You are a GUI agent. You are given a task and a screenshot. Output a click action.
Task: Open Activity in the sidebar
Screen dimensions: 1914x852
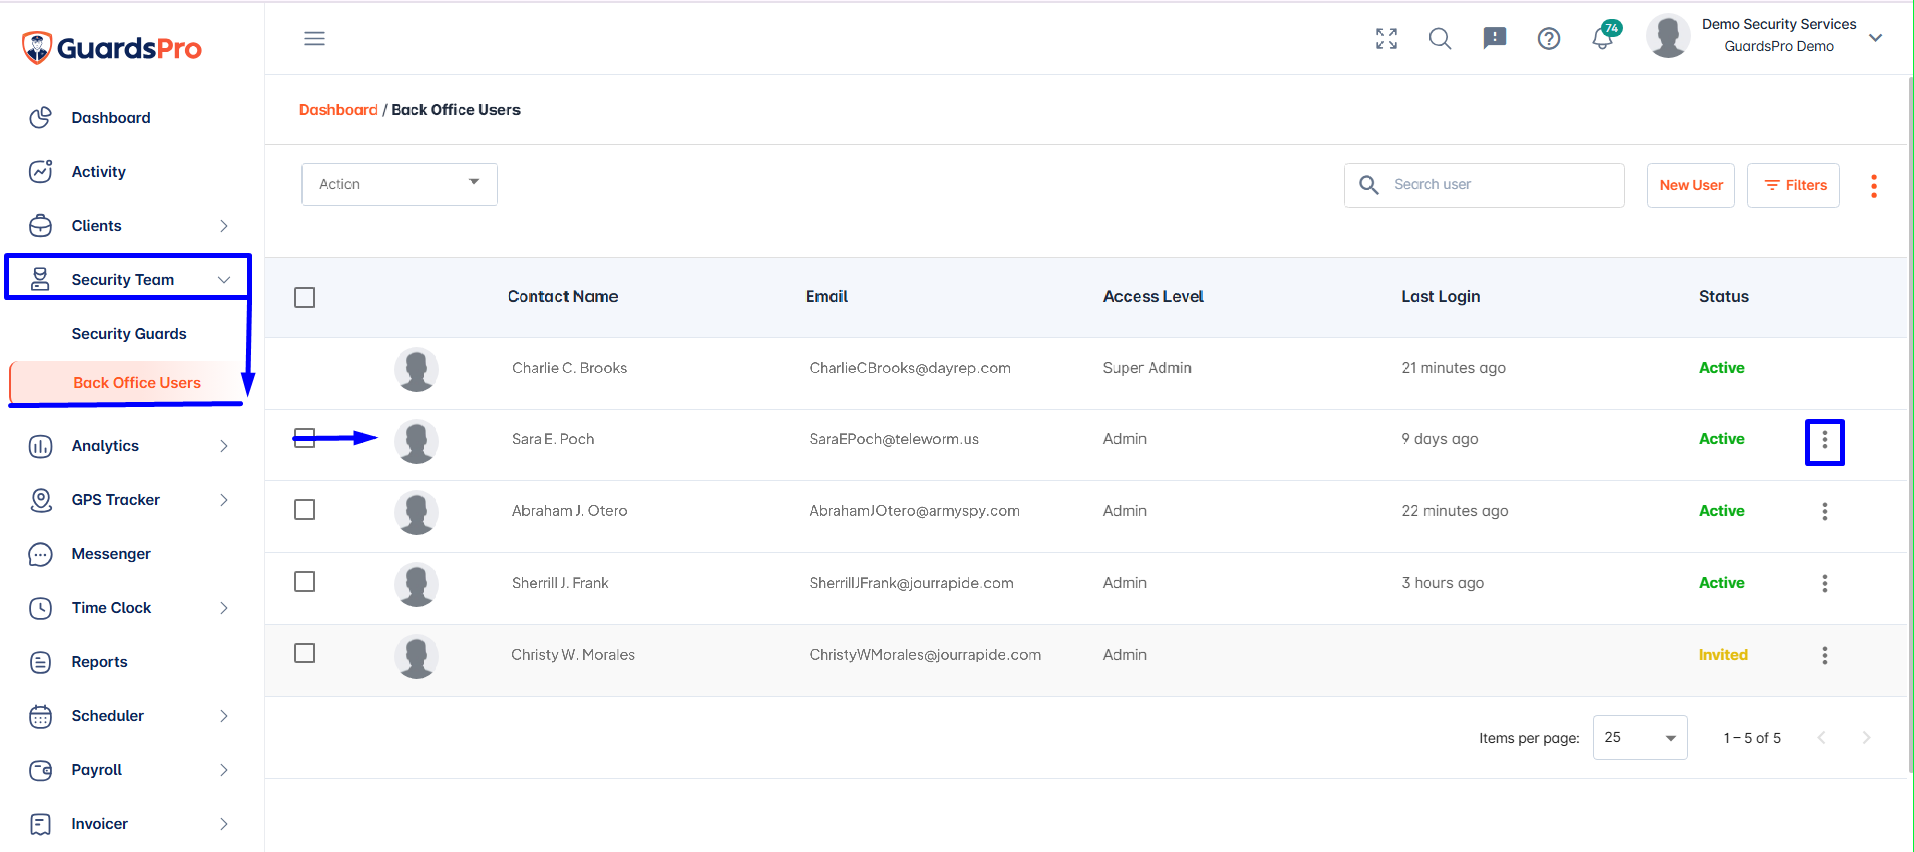click(x=99, y=171)
